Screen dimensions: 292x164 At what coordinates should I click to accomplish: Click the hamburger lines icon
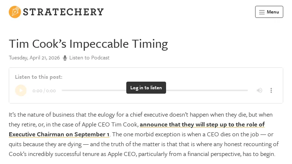tap(262, 12)
